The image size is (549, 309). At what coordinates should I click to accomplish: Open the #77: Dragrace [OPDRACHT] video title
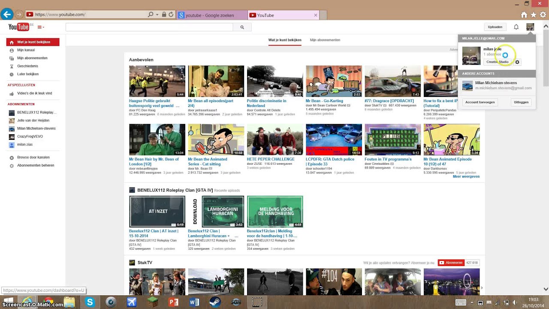(389, 101)
